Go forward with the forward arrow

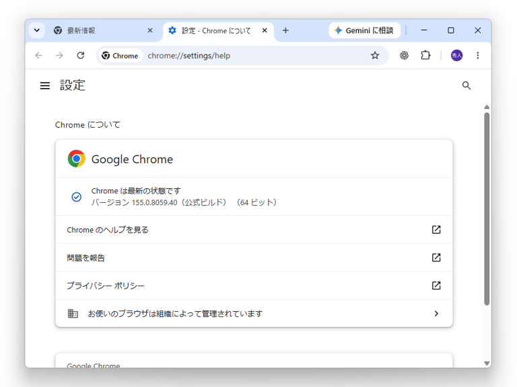pyautogui.click(x=59, y=55)
